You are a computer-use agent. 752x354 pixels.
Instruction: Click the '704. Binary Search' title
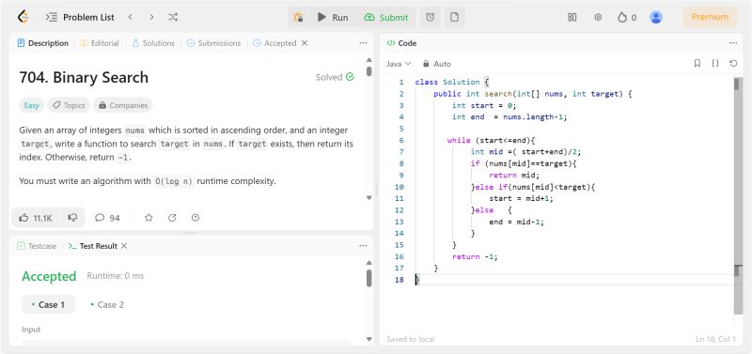[x=84, y=77]
